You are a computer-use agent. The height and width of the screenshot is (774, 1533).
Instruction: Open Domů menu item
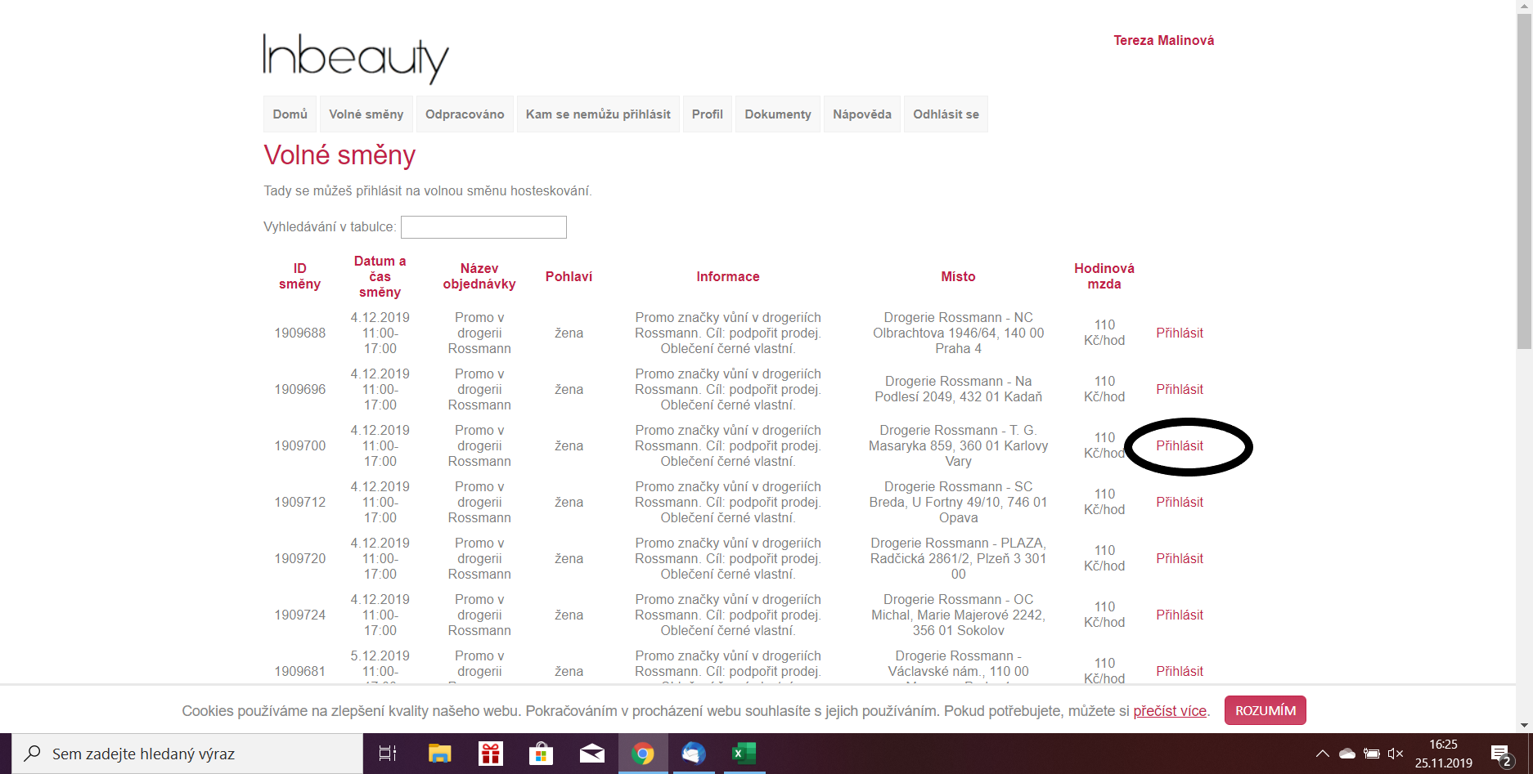pos(290,114)
